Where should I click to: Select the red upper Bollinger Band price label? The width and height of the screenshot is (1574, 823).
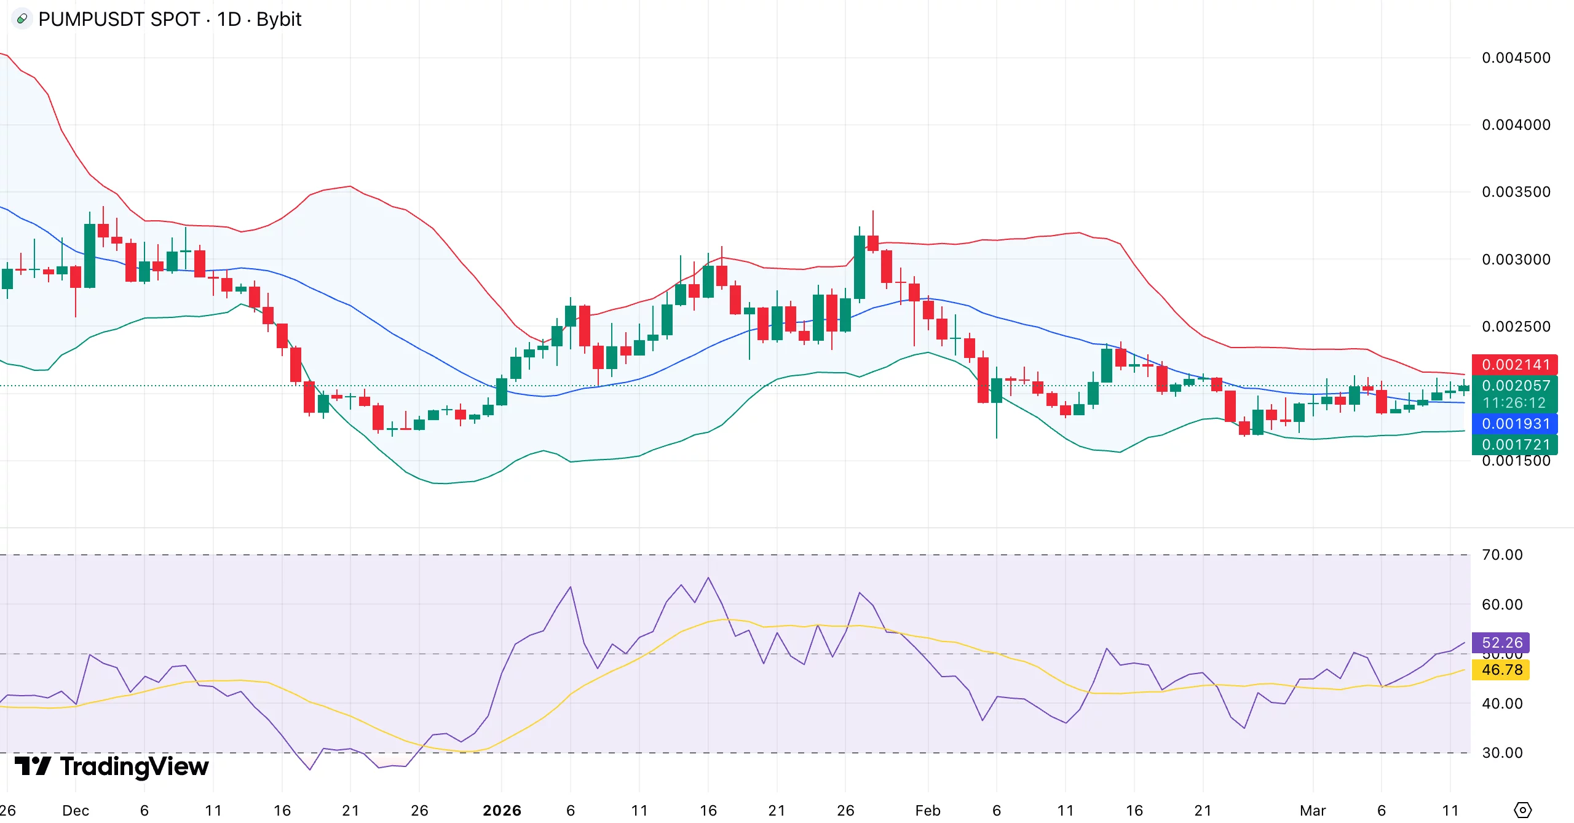pos(1515,364)
